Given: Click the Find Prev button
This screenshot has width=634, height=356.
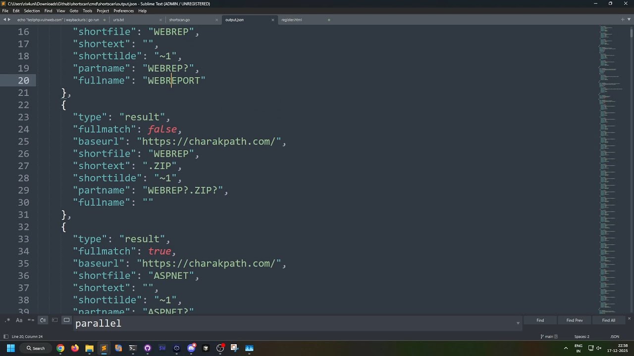Looking at the screenshot, I should (575, 320).
